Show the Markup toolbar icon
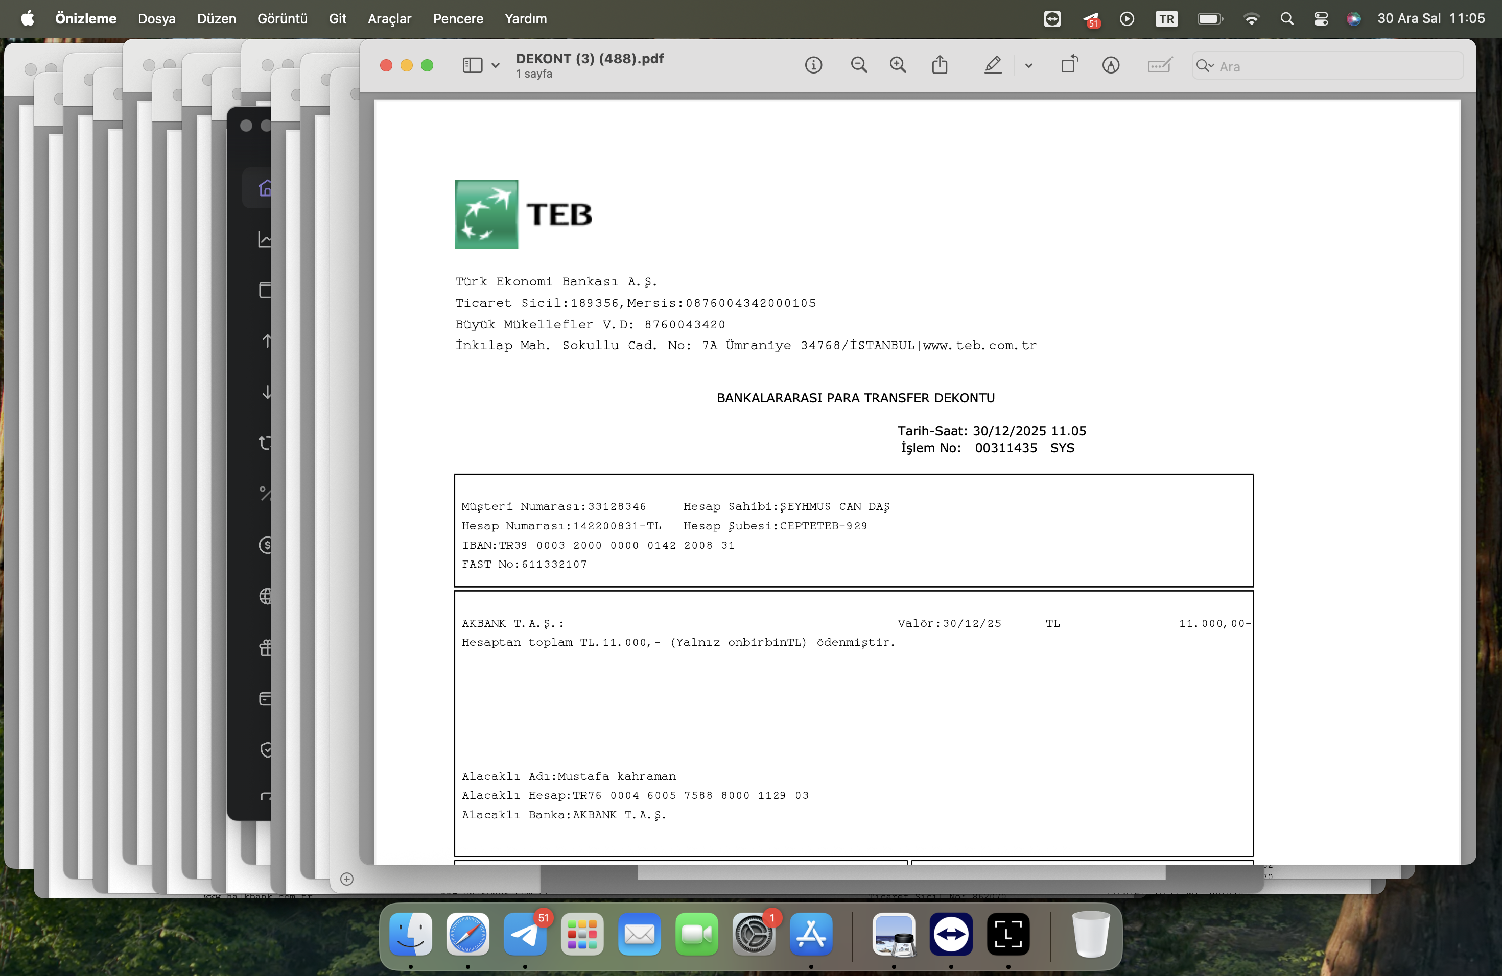This screenshot has width=1502, height=976. coord(1111,65)
